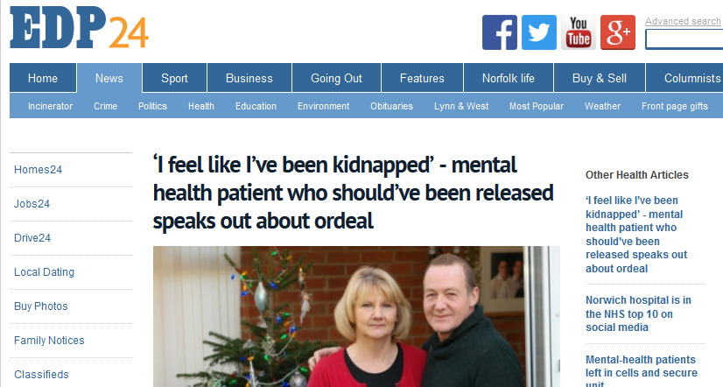723x387 pixels.
Task: Open the Twitter bird icon
Action: click(539, 32)
